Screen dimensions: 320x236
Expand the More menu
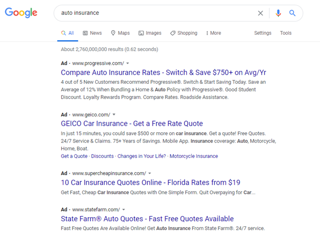click(213, 33)
